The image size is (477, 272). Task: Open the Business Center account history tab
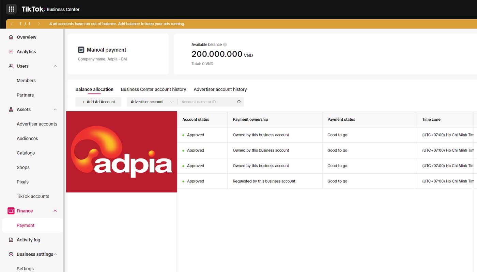tap(154, 89)
